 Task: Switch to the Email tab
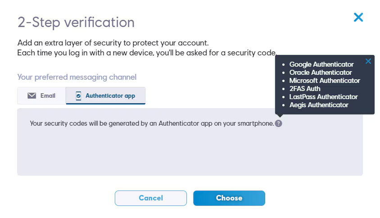coord(41,95)
